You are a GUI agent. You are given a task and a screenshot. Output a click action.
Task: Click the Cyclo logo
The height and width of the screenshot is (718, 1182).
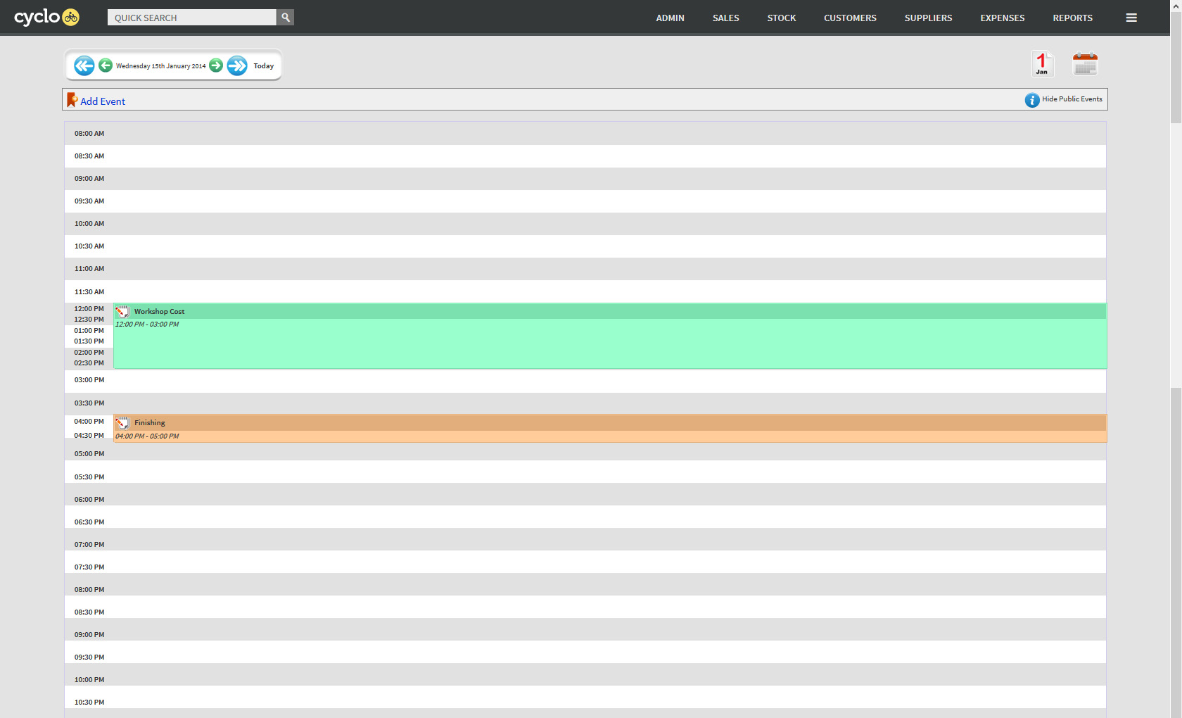(x=46, y=17)
